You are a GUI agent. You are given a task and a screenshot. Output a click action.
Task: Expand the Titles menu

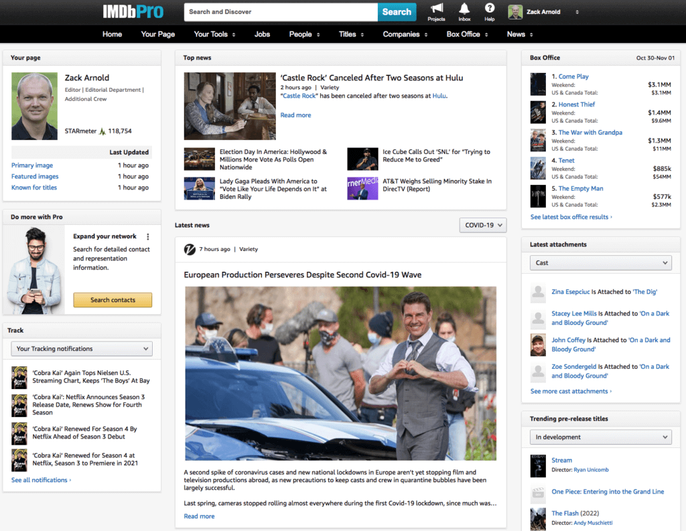[351, 34]
